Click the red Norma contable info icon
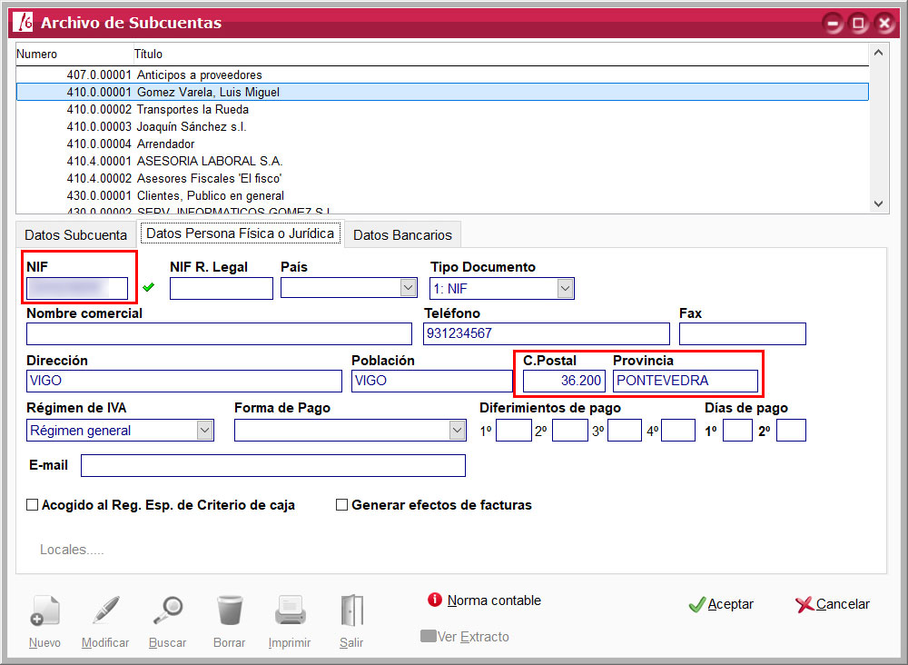 point(435,600)
